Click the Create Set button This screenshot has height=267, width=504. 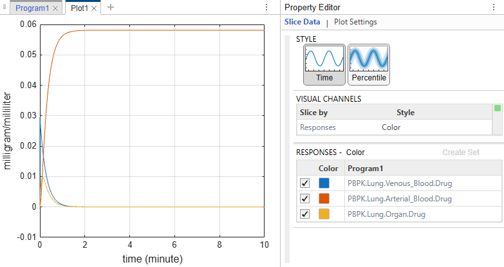461,152
